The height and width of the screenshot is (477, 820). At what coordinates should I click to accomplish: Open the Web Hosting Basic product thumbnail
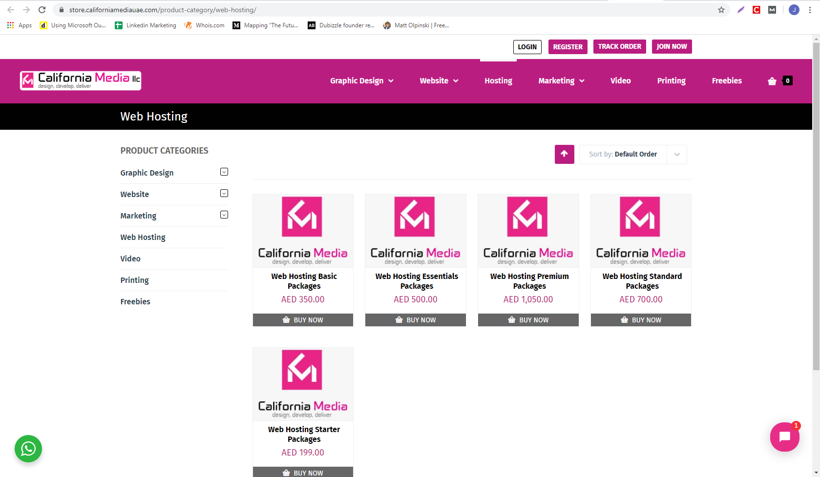303,231
